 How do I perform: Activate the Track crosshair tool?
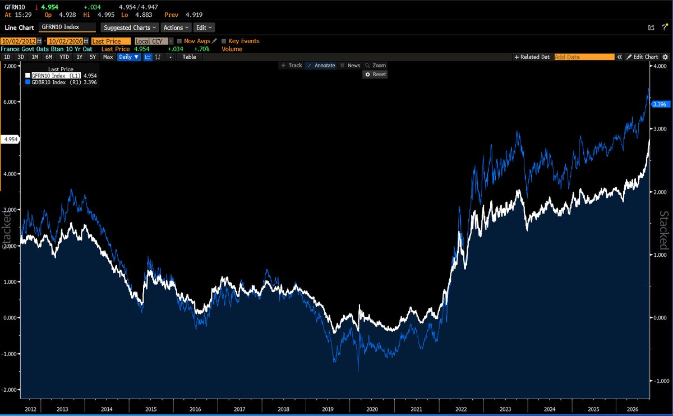click(292, 66)
